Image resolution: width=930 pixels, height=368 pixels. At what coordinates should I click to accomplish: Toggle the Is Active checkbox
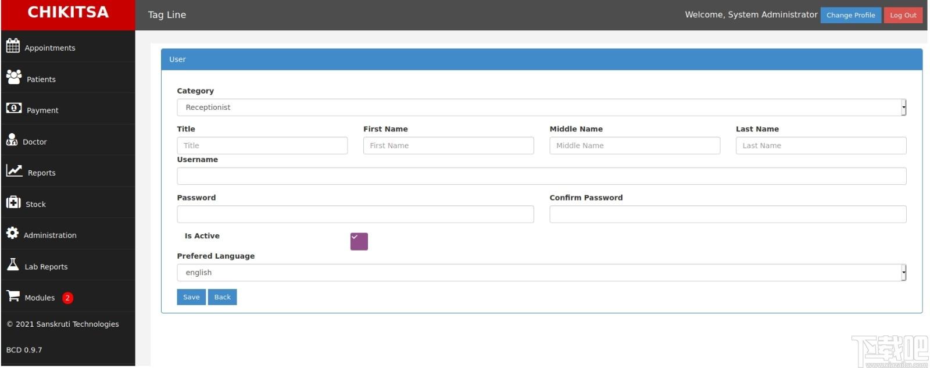(359, 241)
